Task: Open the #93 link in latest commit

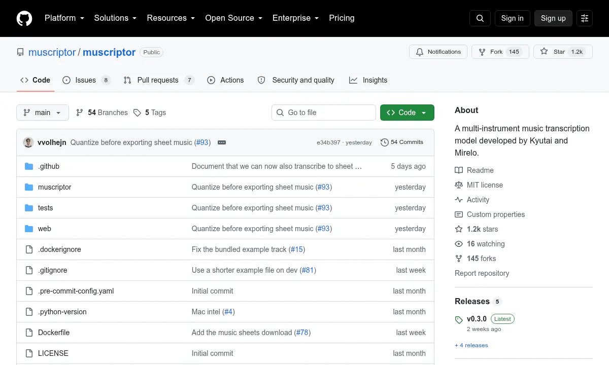Action: click(202, 142)
